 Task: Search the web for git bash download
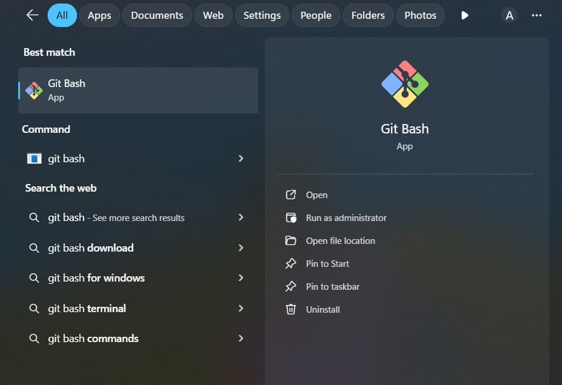point(138,247)
